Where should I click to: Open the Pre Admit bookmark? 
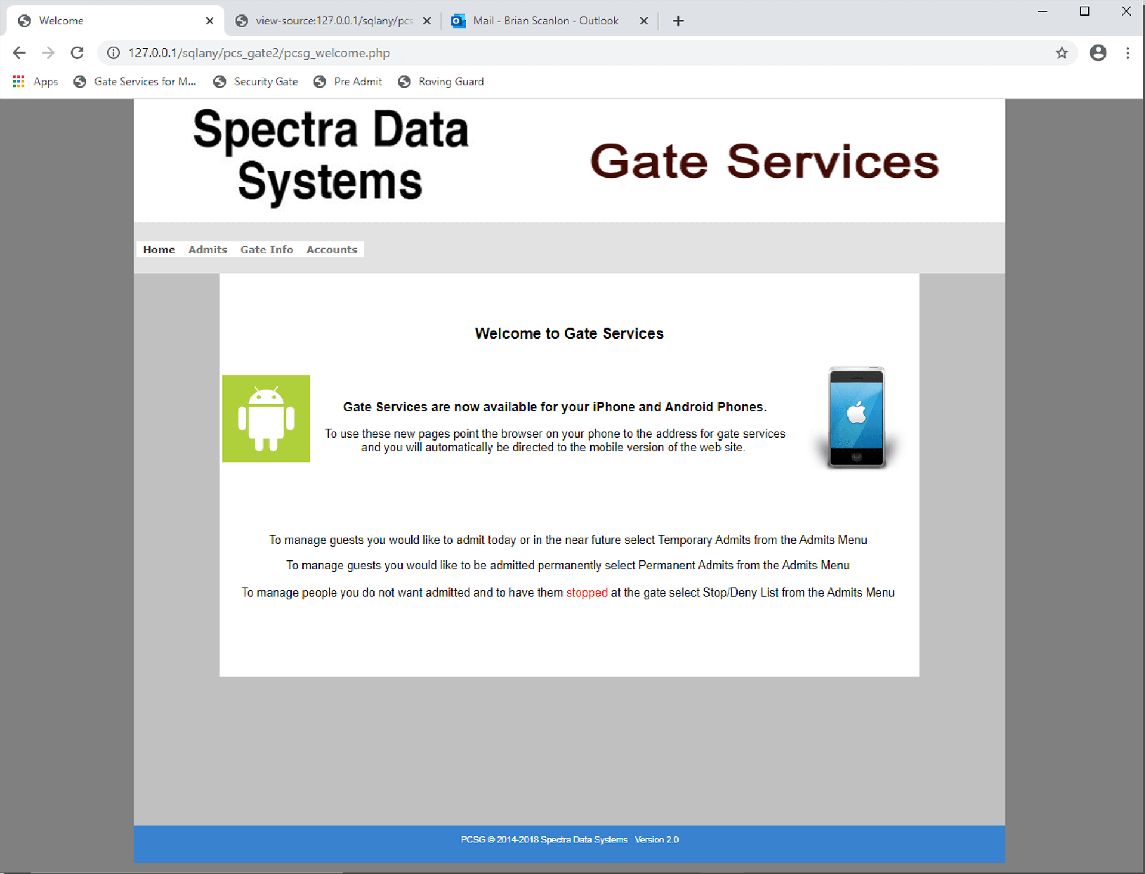pos(348,82)
